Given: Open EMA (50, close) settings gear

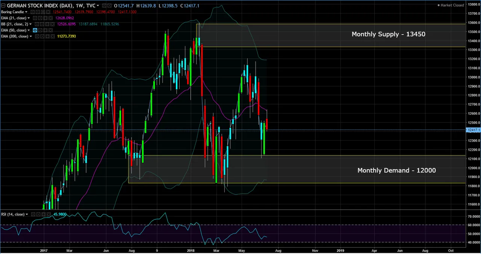Looking at the screenshot, I should [x=40, y=30].
